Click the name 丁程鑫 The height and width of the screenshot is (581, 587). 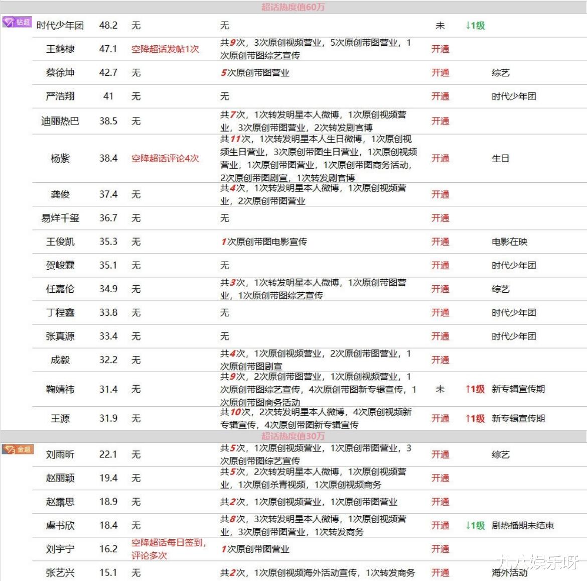coord(60,312)
